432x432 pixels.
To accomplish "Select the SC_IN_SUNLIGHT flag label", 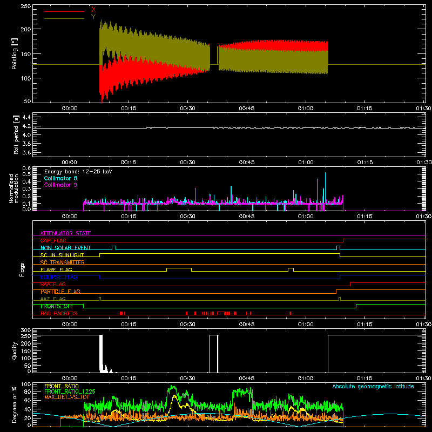I will pos(62,255).
